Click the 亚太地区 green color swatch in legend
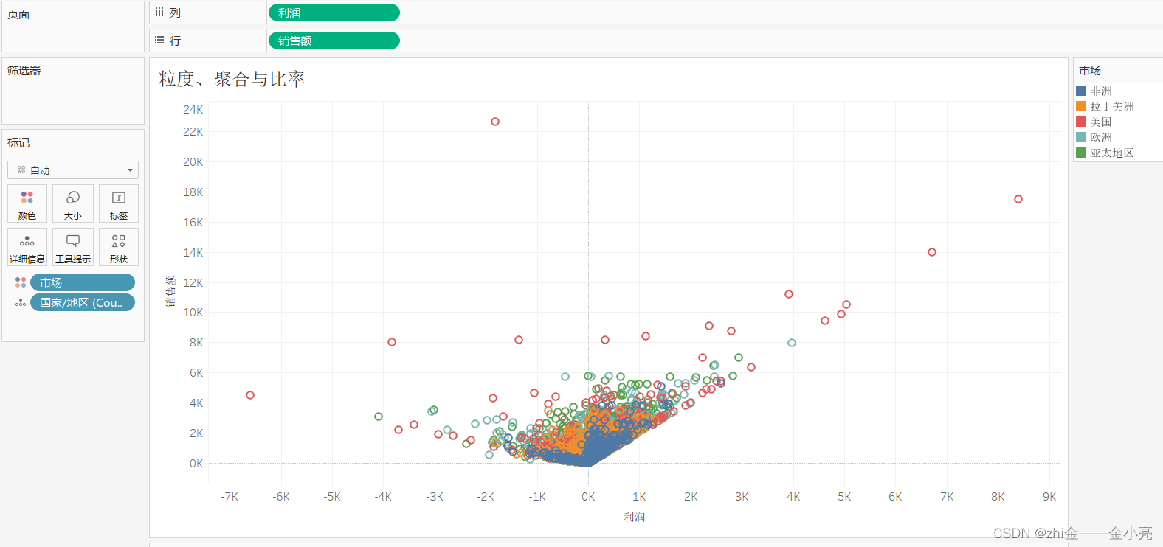1163x547 pixels. 1081,153
